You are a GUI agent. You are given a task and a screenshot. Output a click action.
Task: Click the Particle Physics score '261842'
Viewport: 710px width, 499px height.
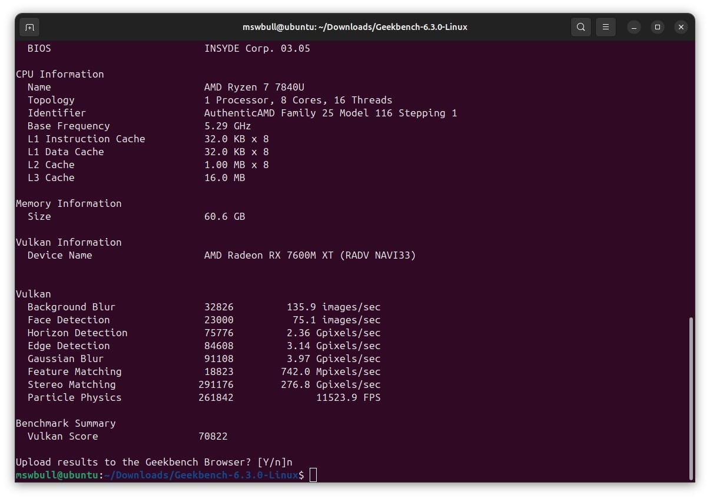[x=215, y=397]
